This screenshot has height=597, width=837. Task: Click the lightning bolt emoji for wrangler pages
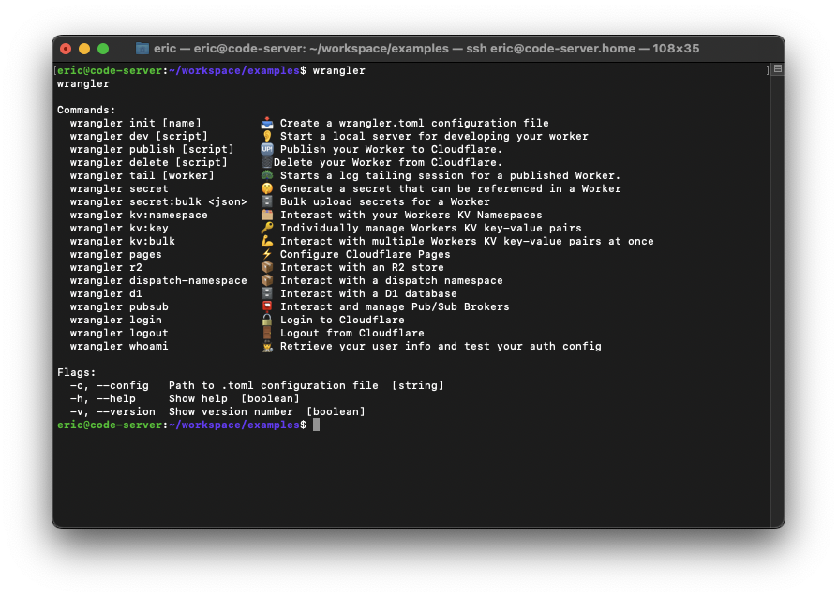point(267,254)
